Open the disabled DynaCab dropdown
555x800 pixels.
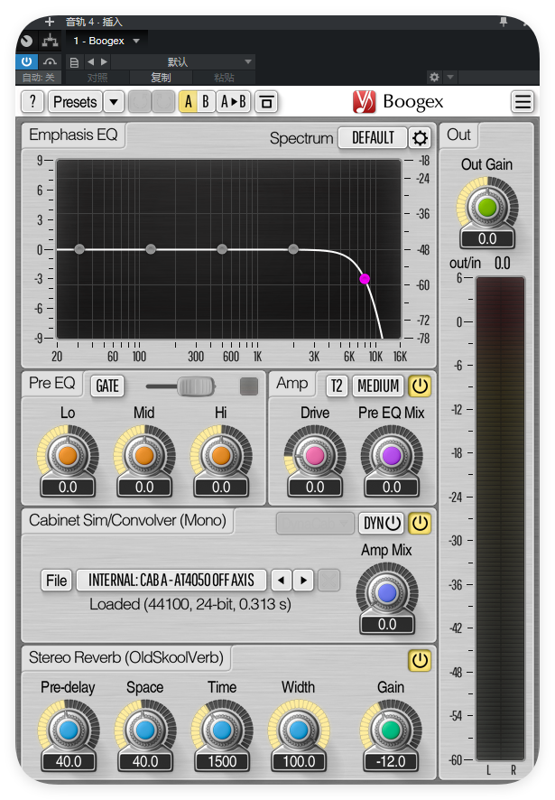click(x=315, y=523)
